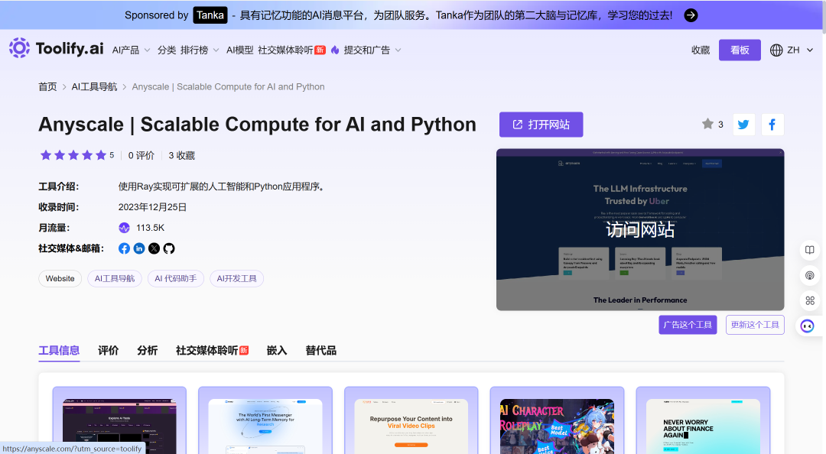The width and height of the screenshot is (826, 454).
Task: Click the 更新这个工具 button
Action: click(755, 325)
